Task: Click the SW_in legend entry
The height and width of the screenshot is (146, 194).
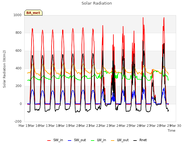Action: tap(55, 140)
